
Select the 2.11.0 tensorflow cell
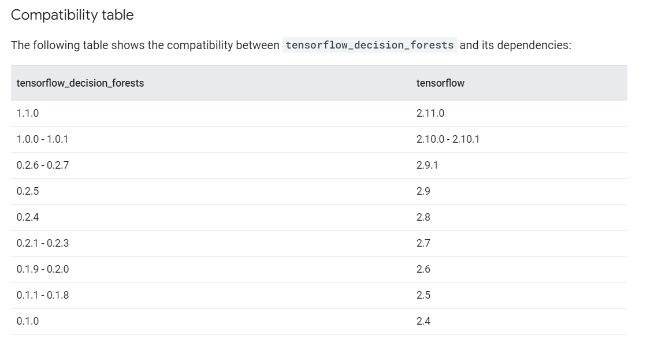(430, 113)
